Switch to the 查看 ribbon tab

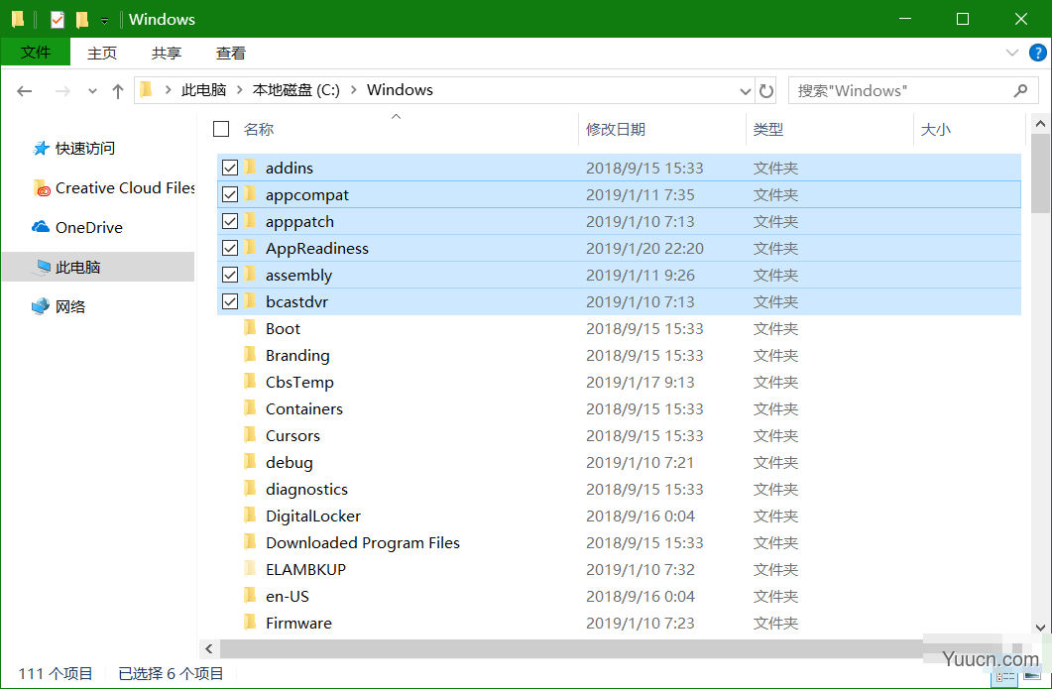pos(231,53)
